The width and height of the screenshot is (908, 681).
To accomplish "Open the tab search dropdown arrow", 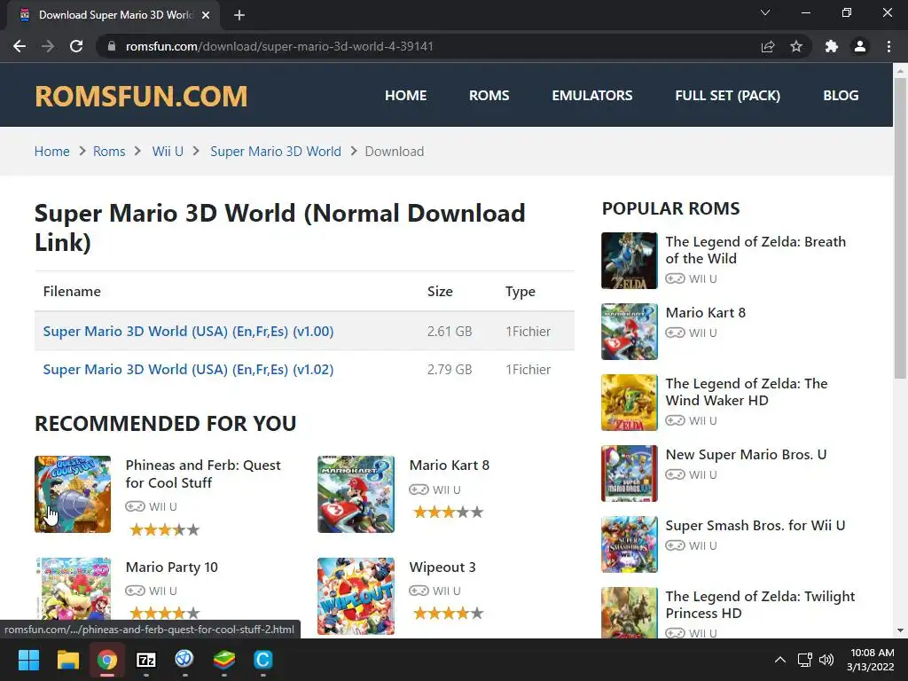I will pyautogui.click(x=765, y=12).
